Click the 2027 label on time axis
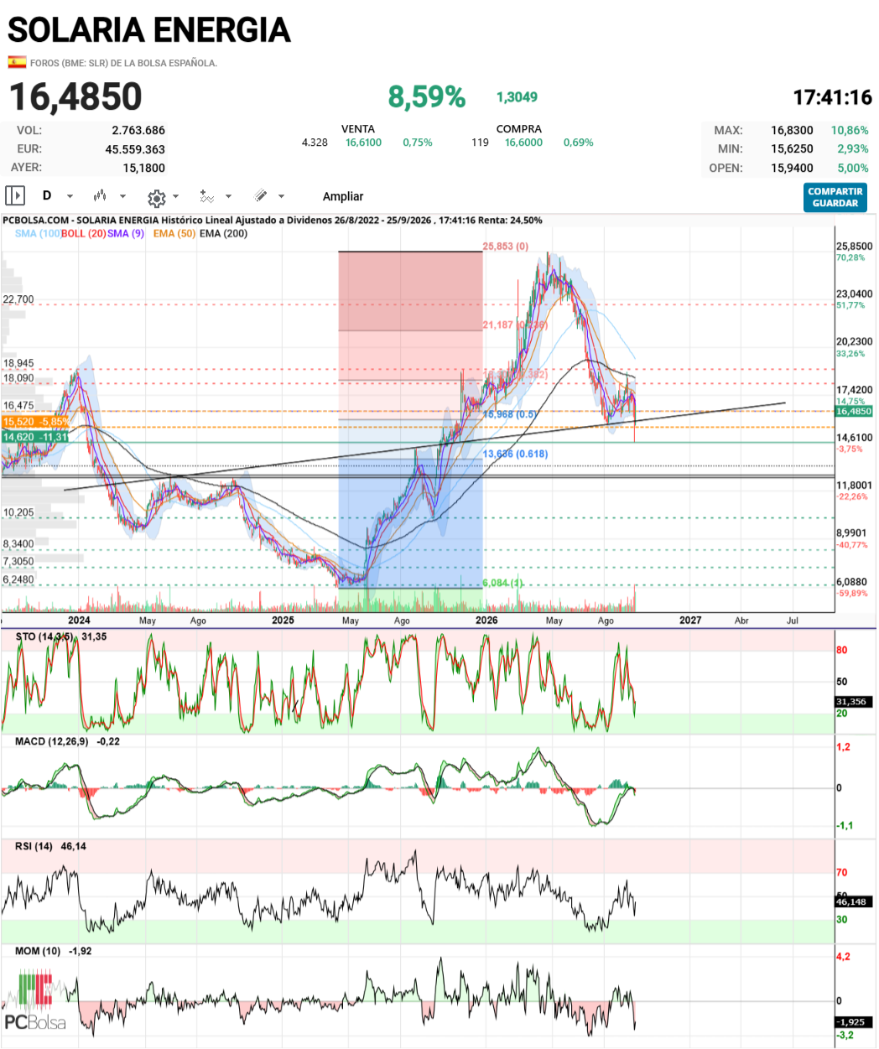This screenshot has height=1049, width=879. tap(690, 621)
